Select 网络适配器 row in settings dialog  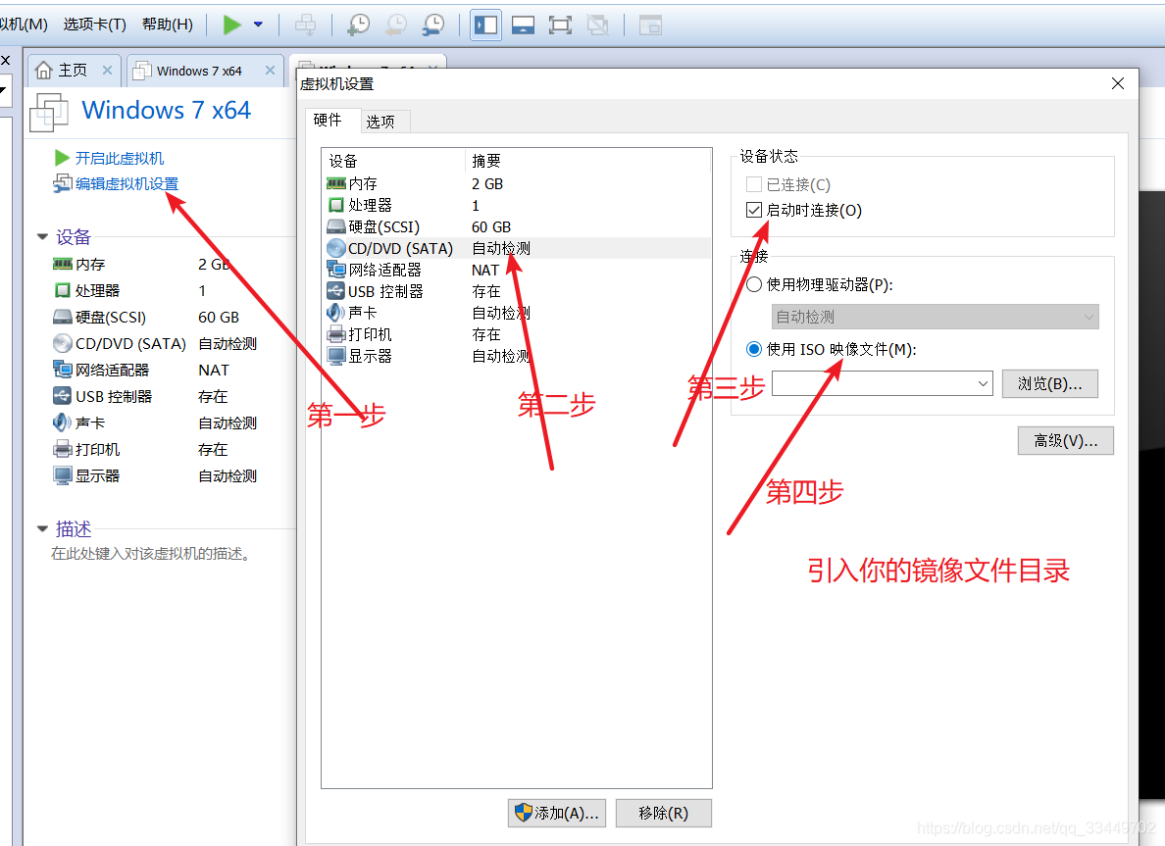click(517, 270)
